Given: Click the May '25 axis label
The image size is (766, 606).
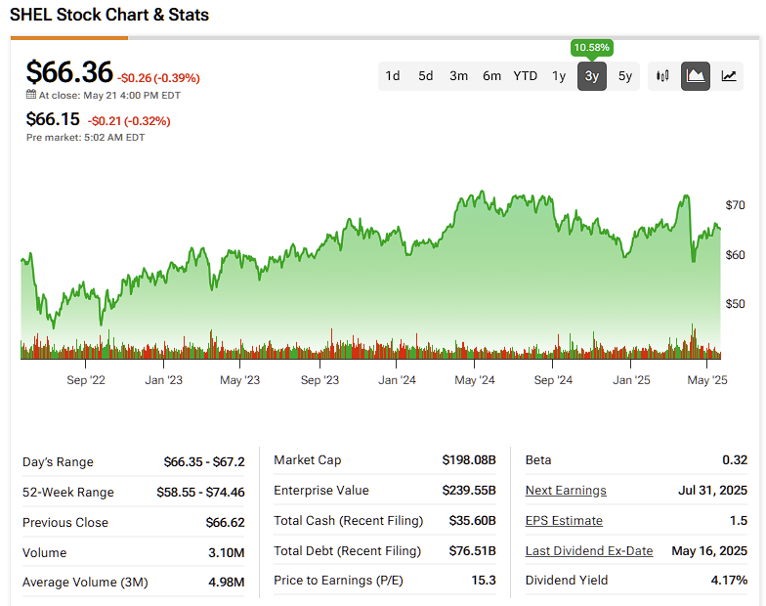Looking at the screenshot, I should [x=707, y=379].
